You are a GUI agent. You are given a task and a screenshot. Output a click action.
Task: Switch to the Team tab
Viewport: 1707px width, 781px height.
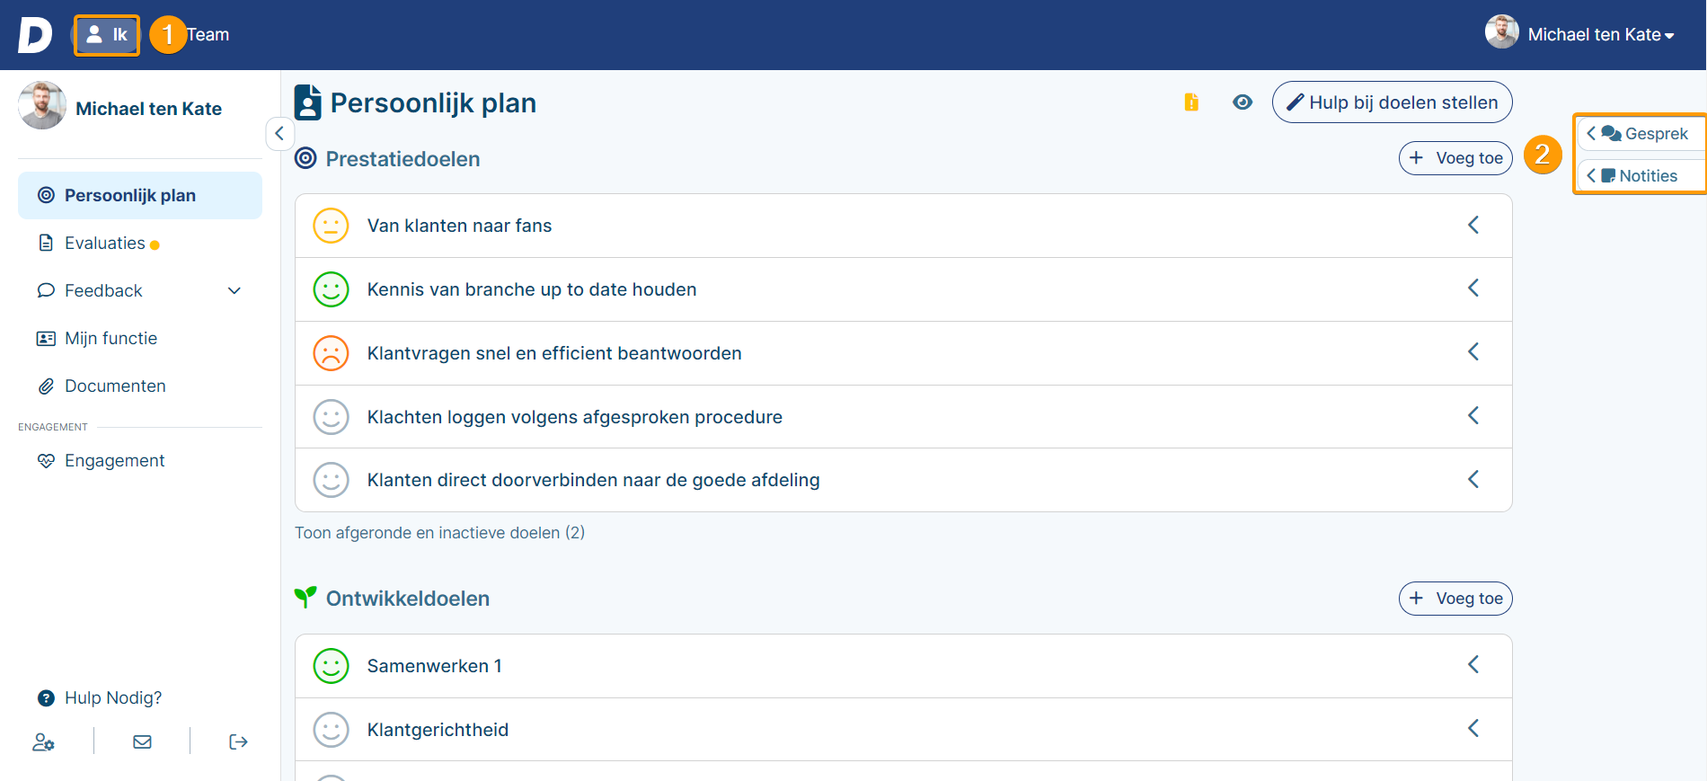pyautogui.click(x=208, y=35)
